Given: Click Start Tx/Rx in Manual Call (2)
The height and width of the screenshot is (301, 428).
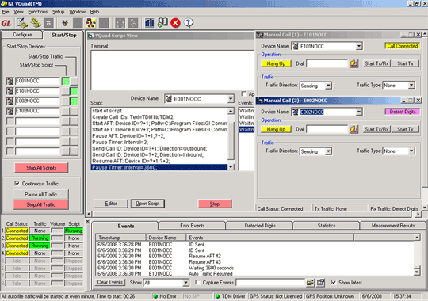Looking at the screenshot, I should (x=376, y=129).
